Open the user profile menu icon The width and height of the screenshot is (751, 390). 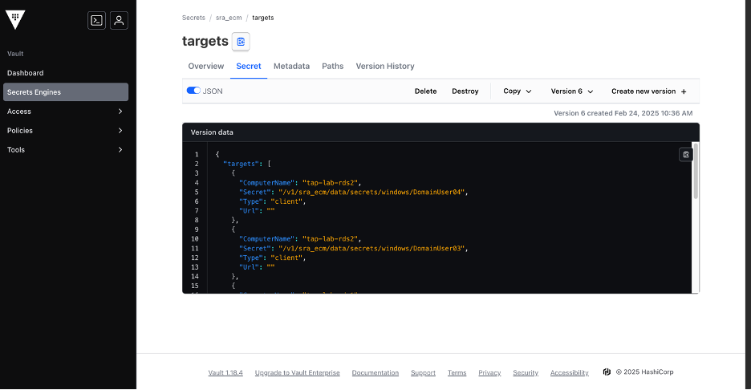(x=119, y=21)
